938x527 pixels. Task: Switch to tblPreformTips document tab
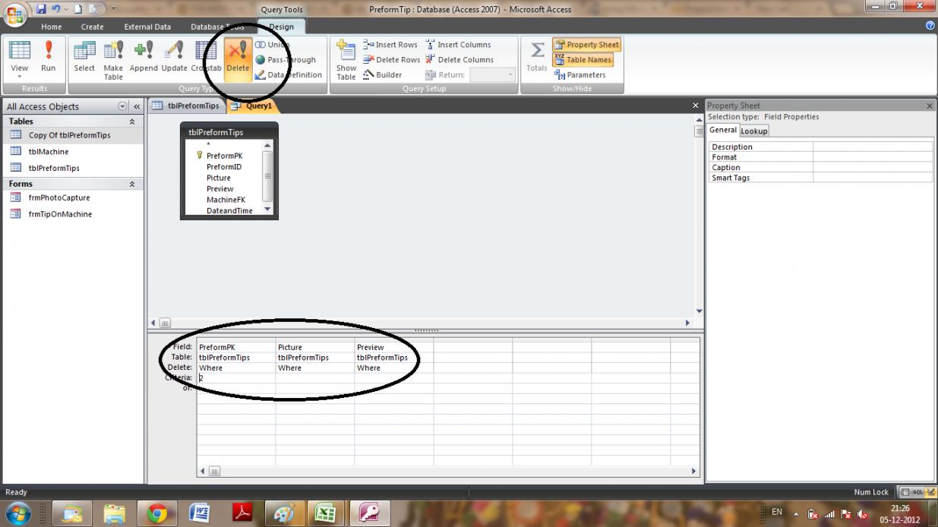tap(185, 106)
